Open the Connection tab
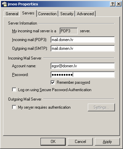Viewport: 123px width, 149px height. pyautogui.click(x=47, y=14)
